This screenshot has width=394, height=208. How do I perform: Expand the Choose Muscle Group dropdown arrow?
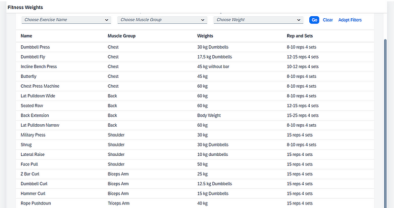pyautogui.click(x=202, y=20)
